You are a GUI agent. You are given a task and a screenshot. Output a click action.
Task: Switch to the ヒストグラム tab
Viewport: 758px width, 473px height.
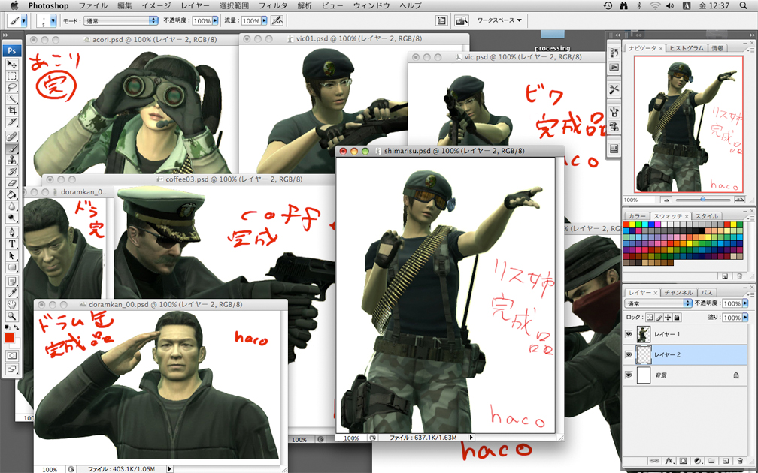point(687,48)
